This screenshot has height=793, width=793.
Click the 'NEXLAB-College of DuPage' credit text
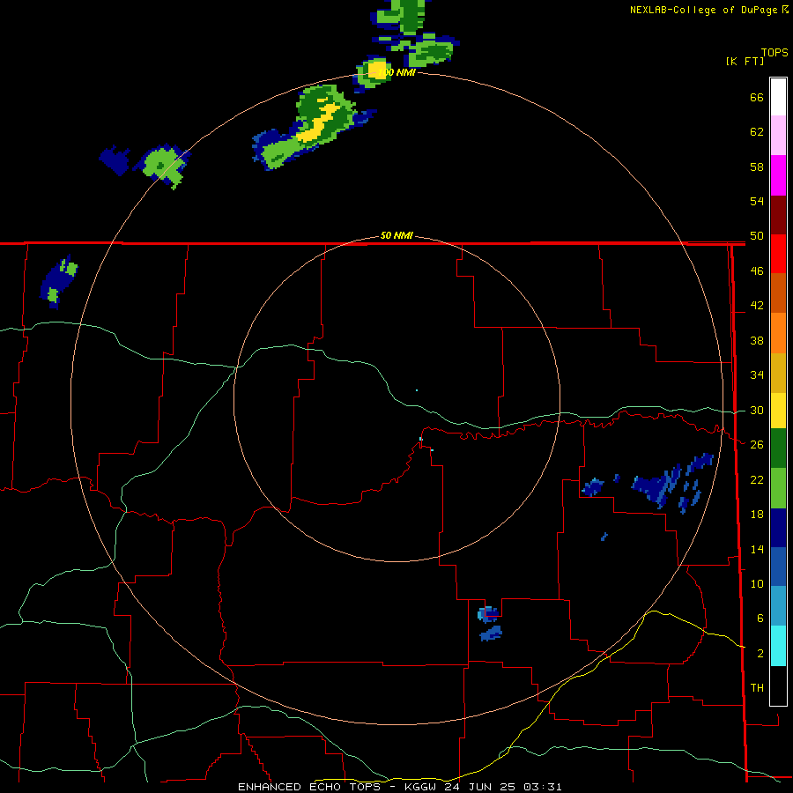click(703, 10)
